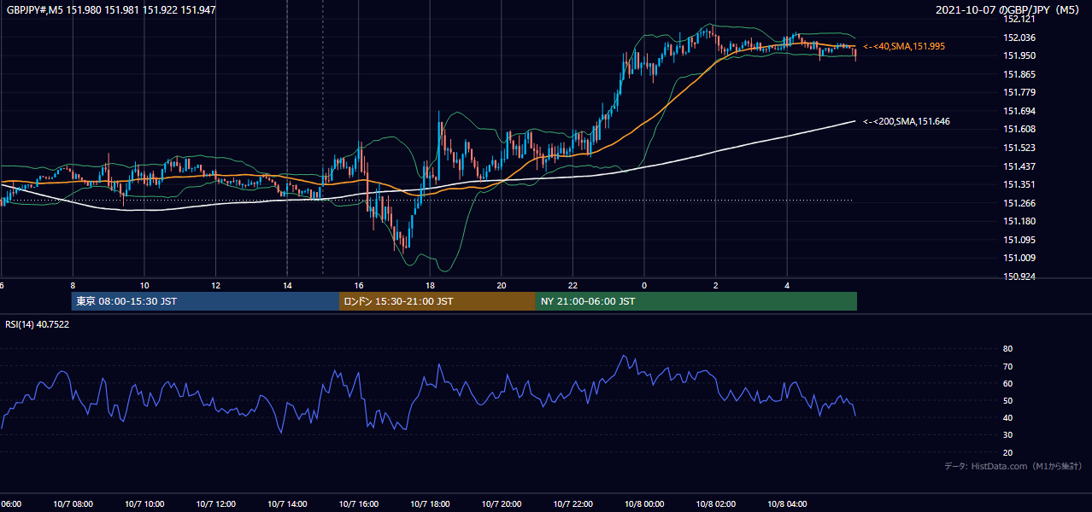The height and width of the screenshot is (512, 1092).
Task: Click the GBPJPY#,M5 chart header text
Action: click(x=110, y=9)
